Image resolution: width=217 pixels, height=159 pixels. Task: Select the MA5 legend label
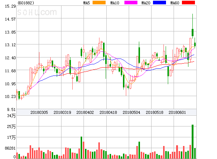(86, 3)
